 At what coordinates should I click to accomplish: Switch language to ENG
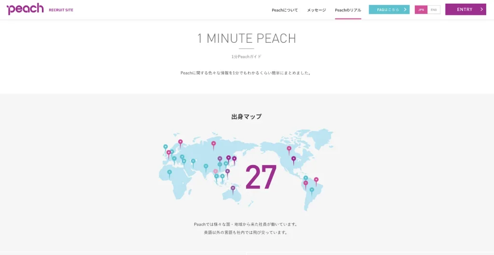click(434, 10)
